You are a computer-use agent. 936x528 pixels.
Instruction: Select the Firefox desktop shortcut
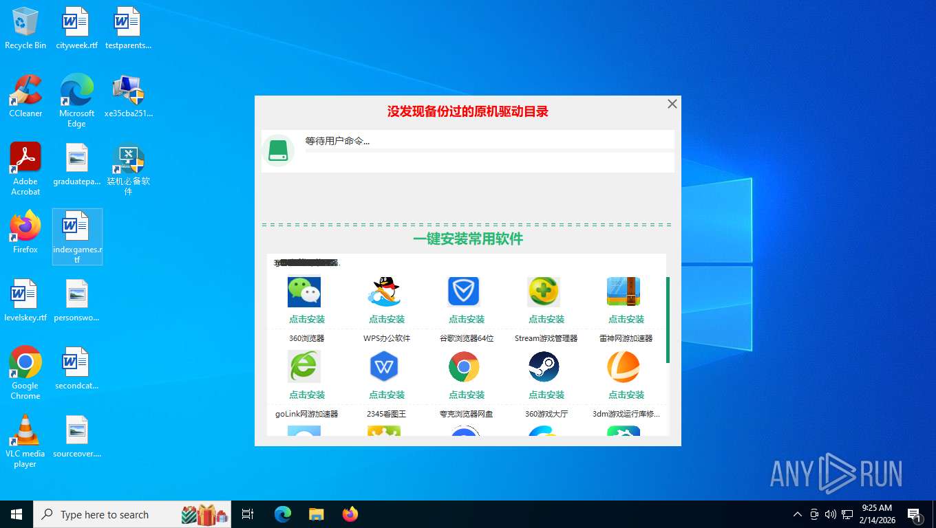point(25,232)
